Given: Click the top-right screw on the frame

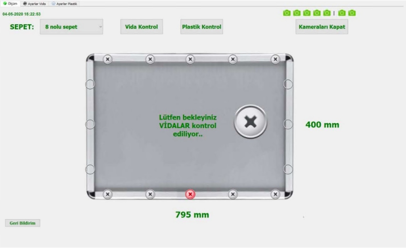Looking at the screenshot, I should click(276, 59).
